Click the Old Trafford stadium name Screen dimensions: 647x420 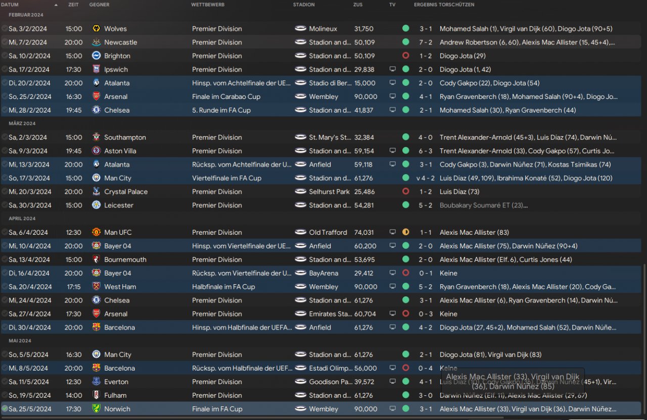[x=328, y=233]
